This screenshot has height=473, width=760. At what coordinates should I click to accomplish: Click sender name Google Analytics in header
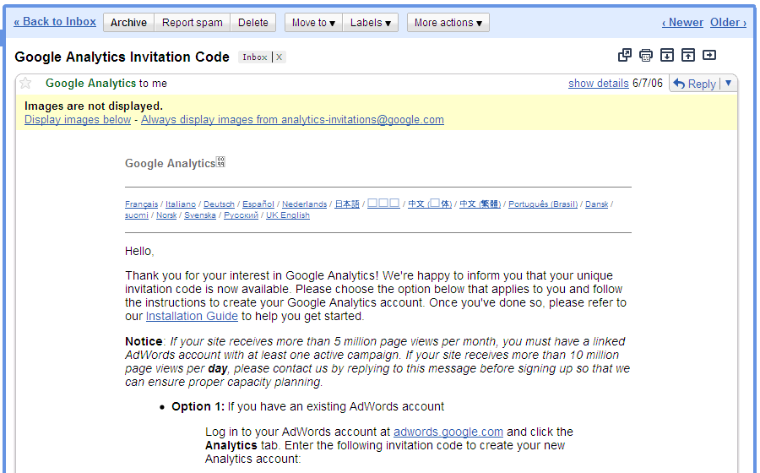click(x=90, y=84)
